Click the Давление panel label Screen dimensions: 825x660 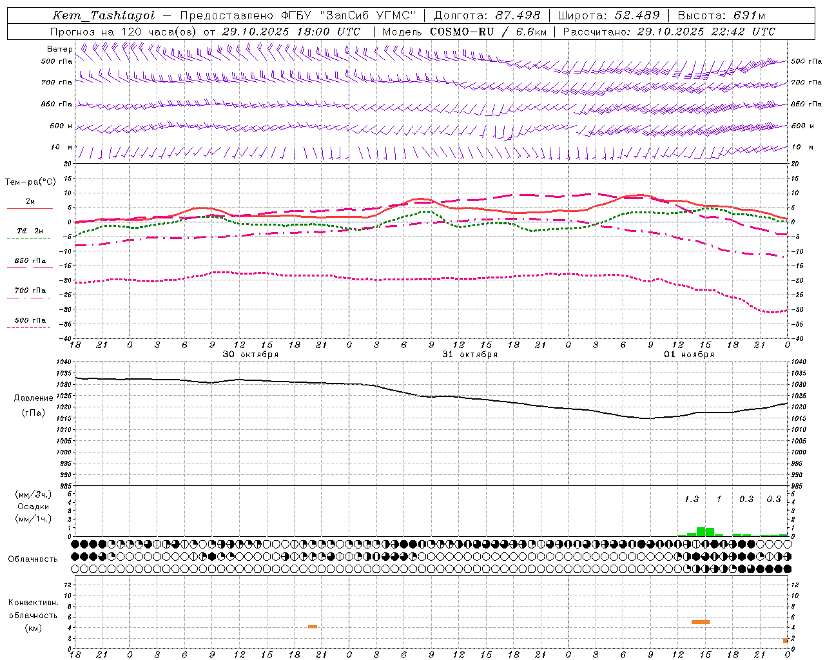(x=34, y=398)
